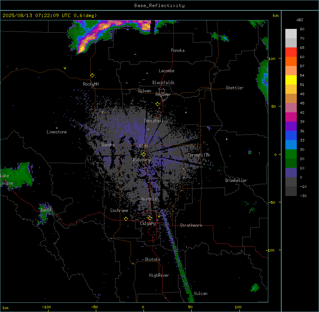Select the Airdrie label

coord(150,199)
